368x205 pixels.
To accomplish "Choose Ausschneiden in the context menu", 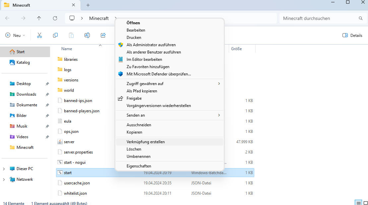I will point(169,125).
